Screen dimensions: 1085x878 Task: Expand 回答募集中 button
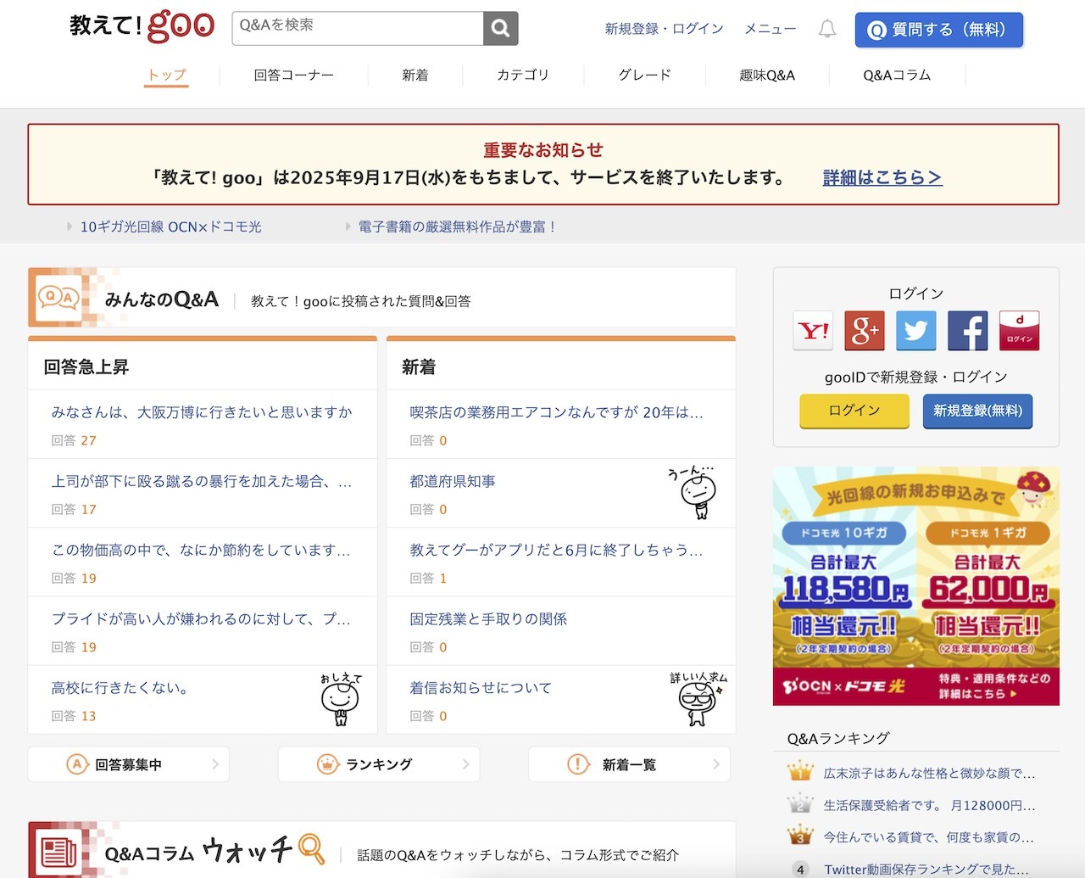129,764
